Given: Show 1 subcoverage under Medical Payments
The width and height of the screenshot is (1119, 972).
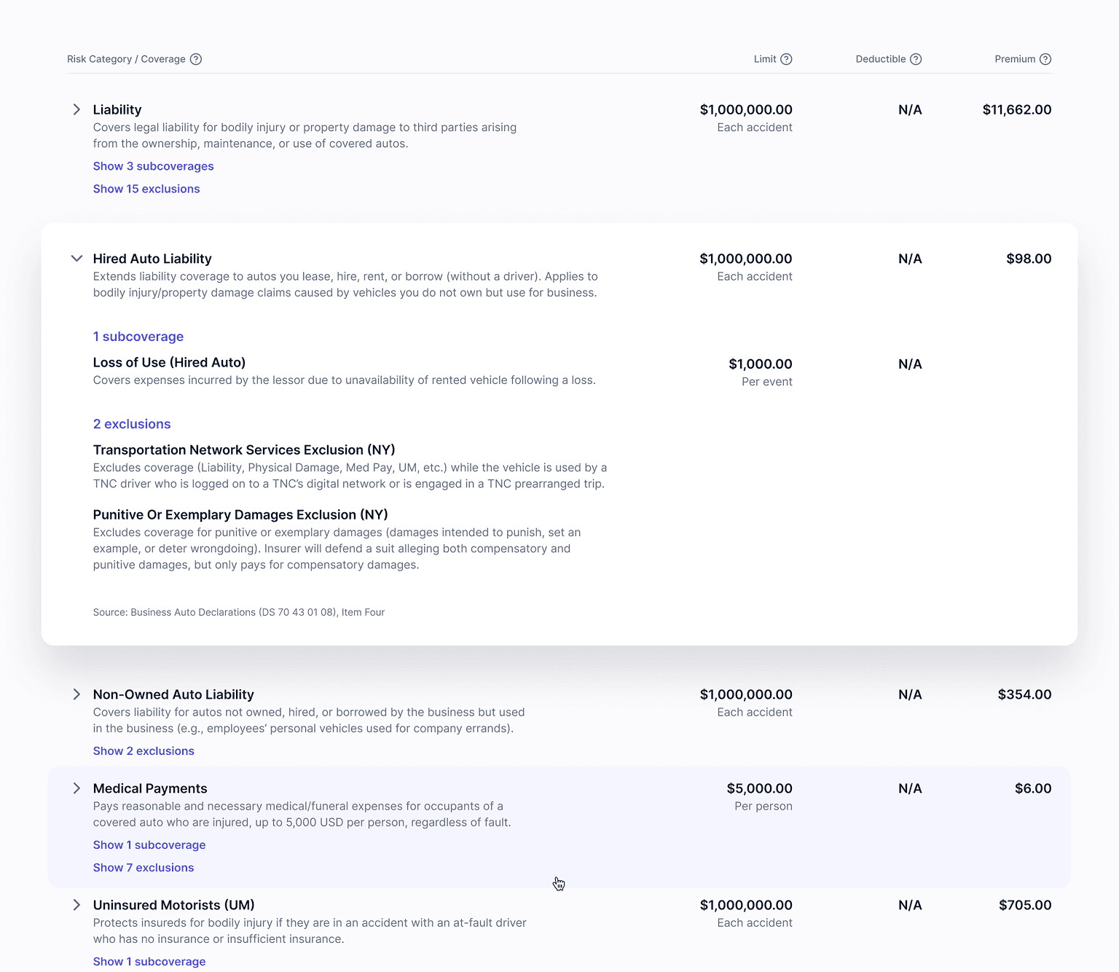Looking at the screenshot, I should 149,845.
